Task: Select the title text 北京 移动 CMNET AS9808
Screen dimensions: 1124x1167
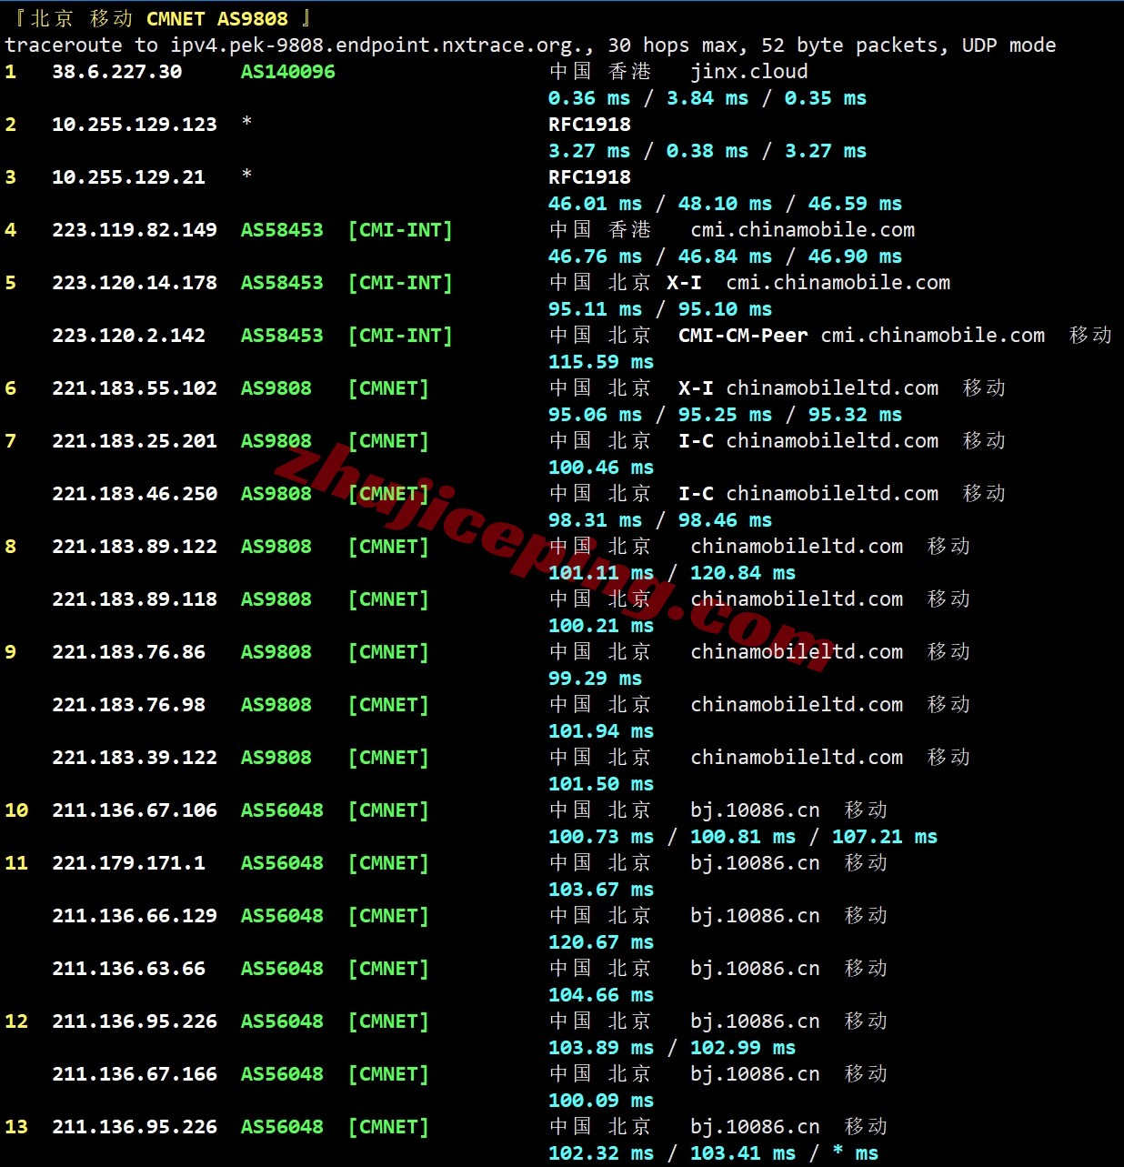Action: point(158,18)
